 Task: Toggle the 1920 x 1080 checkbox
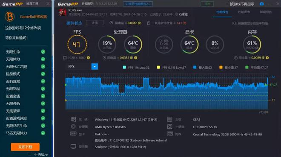point(65,58)
